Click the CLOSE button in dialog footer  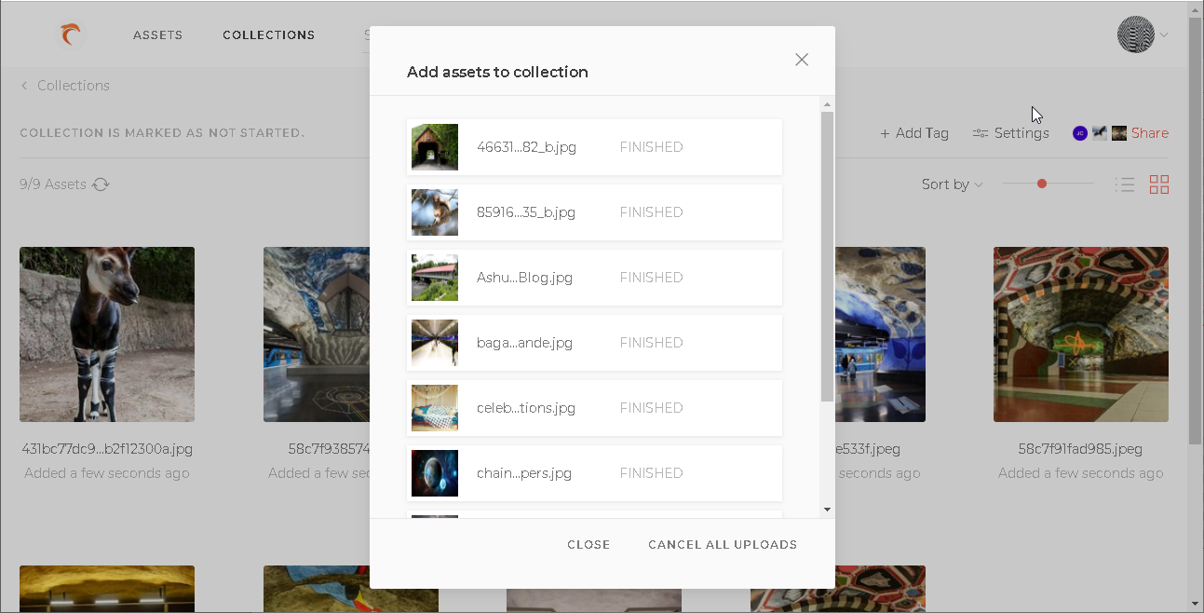588,545
